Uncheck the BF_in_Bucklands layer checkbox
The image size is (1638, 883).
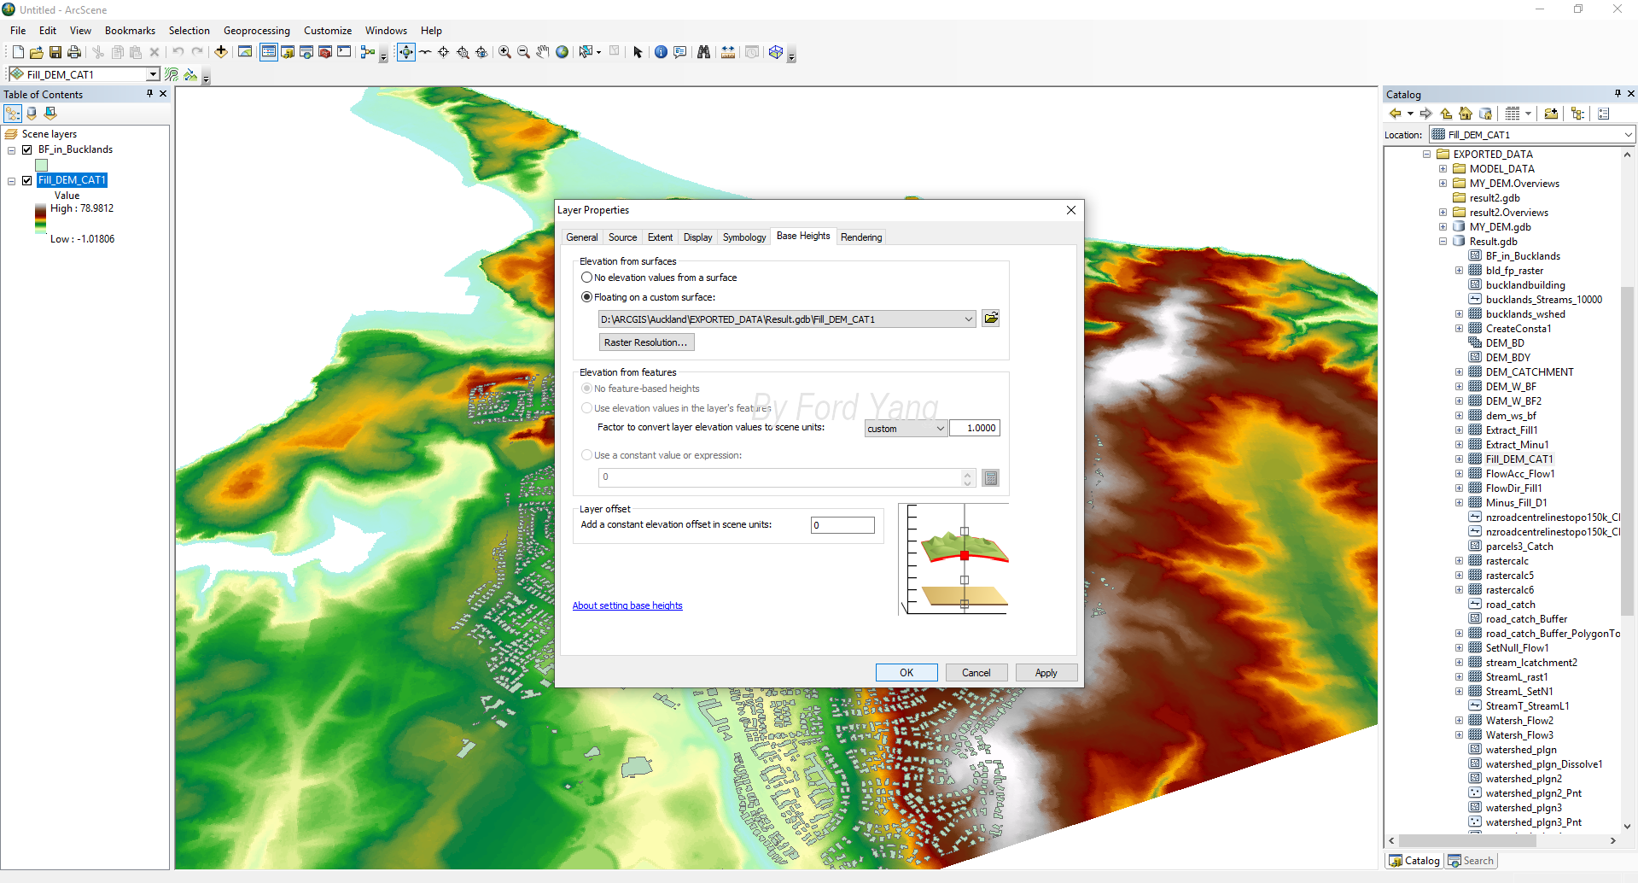tap(27, 149)
